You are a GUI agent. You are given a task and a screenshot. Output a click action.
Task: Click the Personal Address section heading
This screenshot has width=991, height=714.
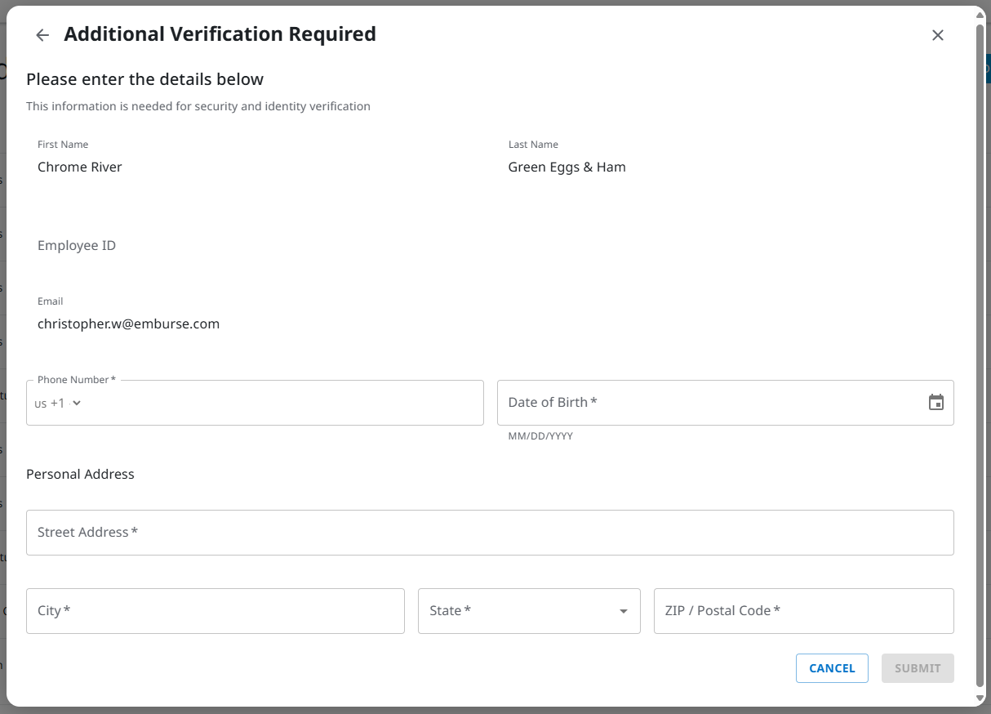click(80, 474)
